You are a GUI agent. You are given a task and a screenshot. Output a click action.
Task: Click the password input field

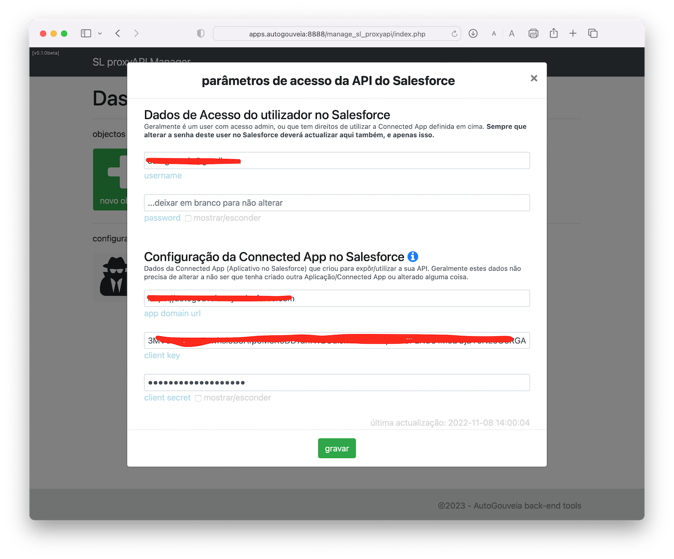[x=337, y=203]
